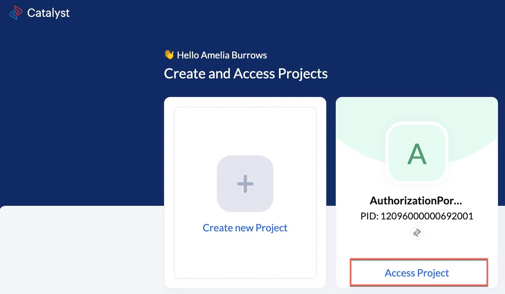Click the dashed-outline new project box
The height and width of the screenshot is (294, 505).
[x=245, y=192]
